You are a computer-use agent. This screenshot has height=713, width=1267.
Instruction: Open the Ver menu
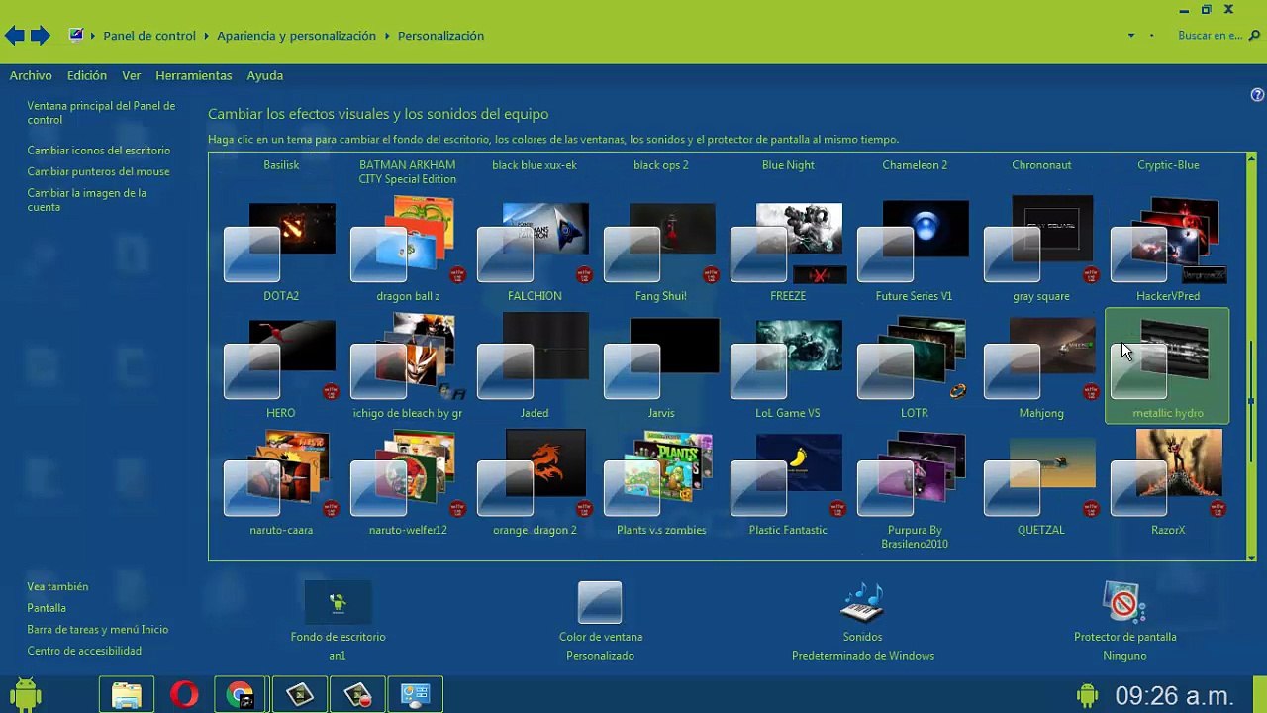point(132,75)
